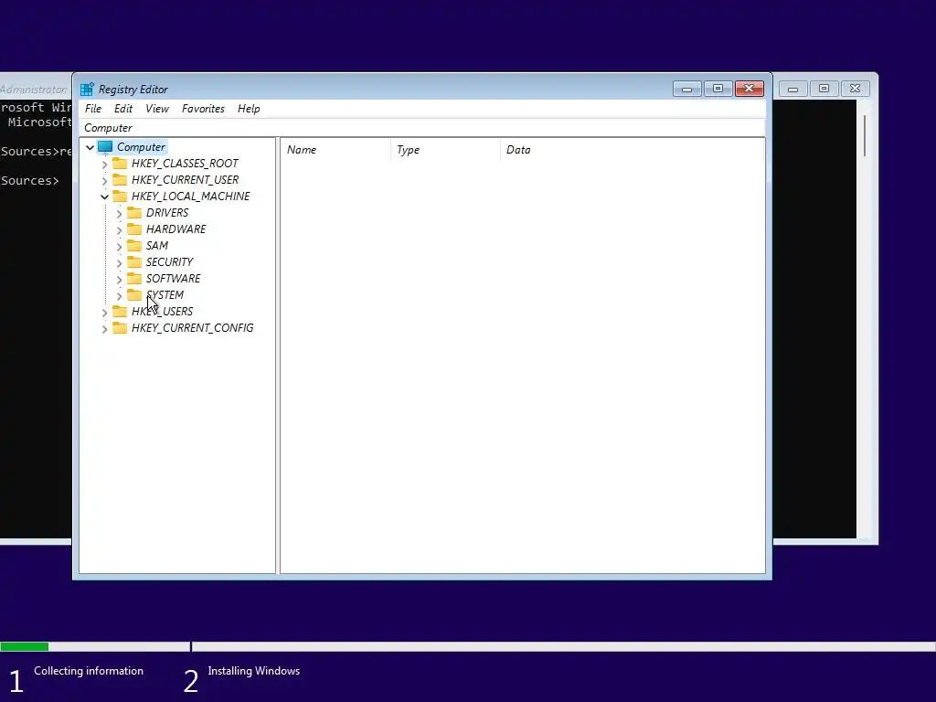Open the File menu

click(93, 109)
